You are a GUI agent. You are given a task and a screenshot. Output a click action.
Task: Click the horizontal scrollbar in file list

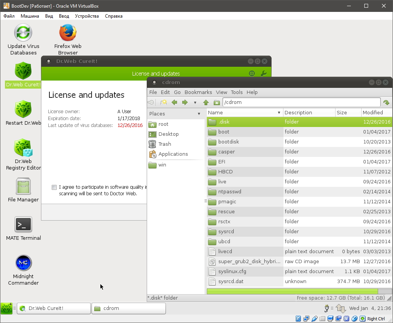pyautogui.click(x=292, y=291)
